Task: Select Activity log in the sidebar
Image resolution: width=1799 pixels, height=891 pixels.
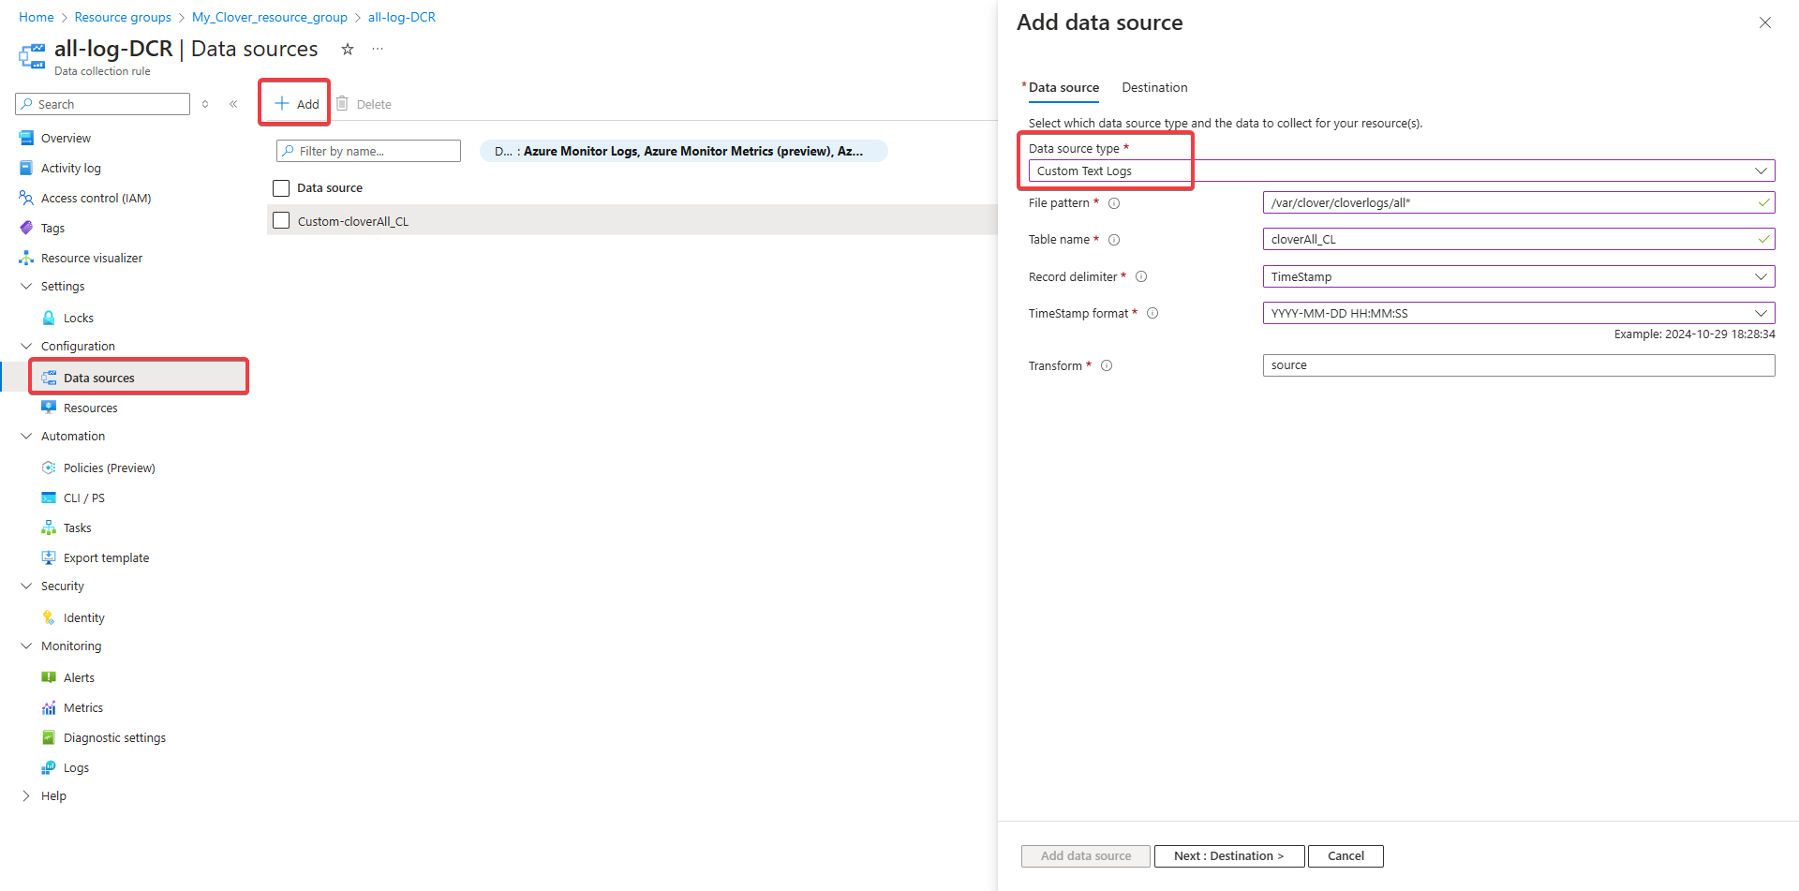Action: click(71, 168)
